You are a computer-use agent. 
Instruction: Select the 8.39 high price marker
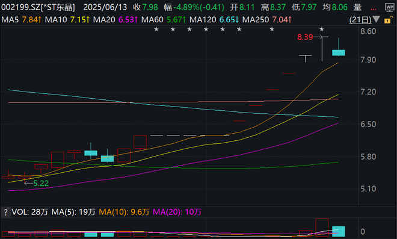305,37
